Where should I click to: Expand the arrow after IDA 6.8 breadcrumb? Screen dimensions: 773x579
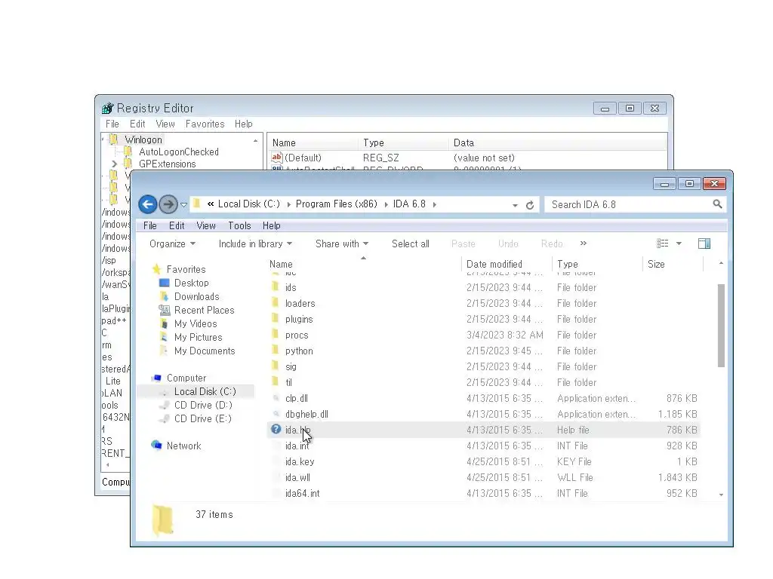click(434, 204)
